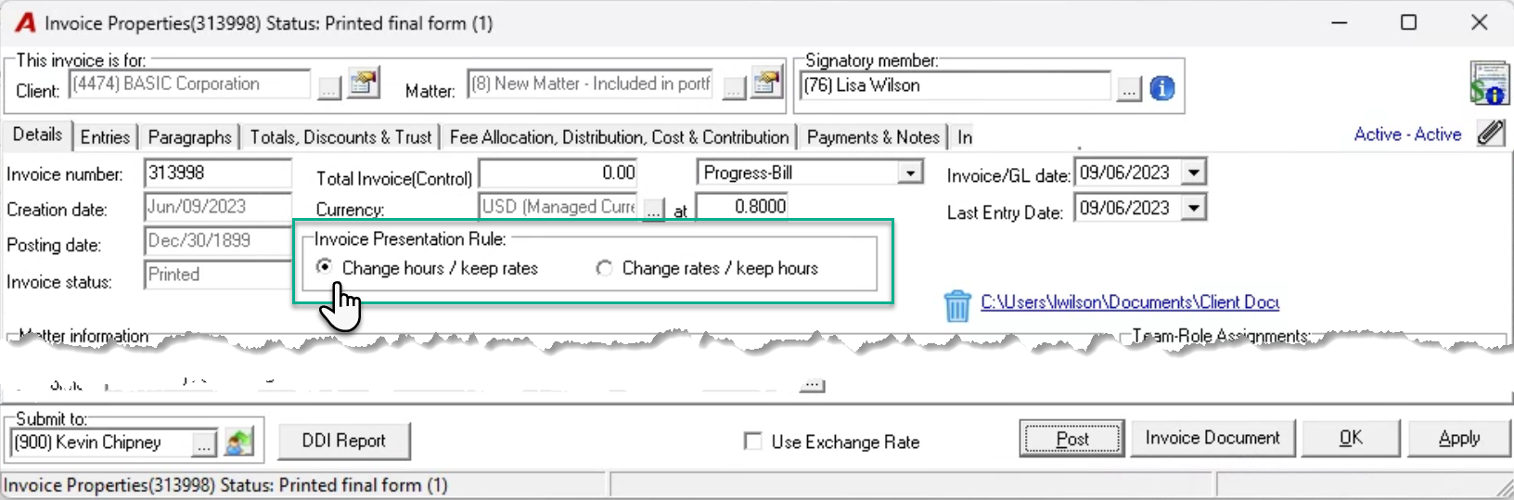Select Change rates / keep hours option

707,268
